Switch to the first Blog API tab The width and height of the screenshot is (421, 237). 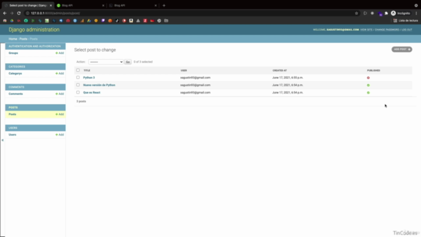[x=80, y=5]
